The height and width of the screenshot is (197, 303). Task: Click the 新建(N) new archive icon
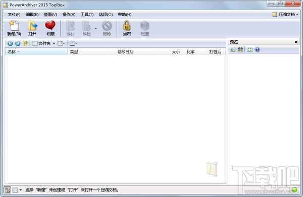pyautogui.click(x=14, y=28)
